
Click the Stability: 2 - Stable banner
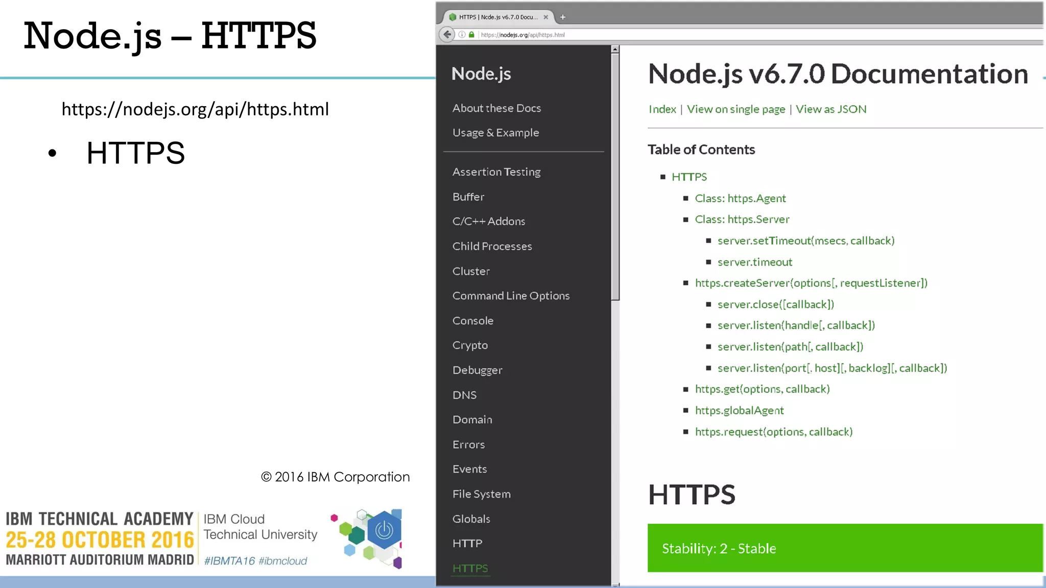(845, 548)
